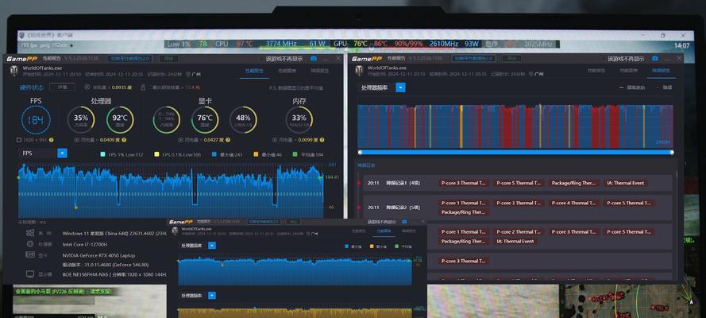Click left handle of throttle chart range slider
The image size is (706, 318).
(360, 153)
